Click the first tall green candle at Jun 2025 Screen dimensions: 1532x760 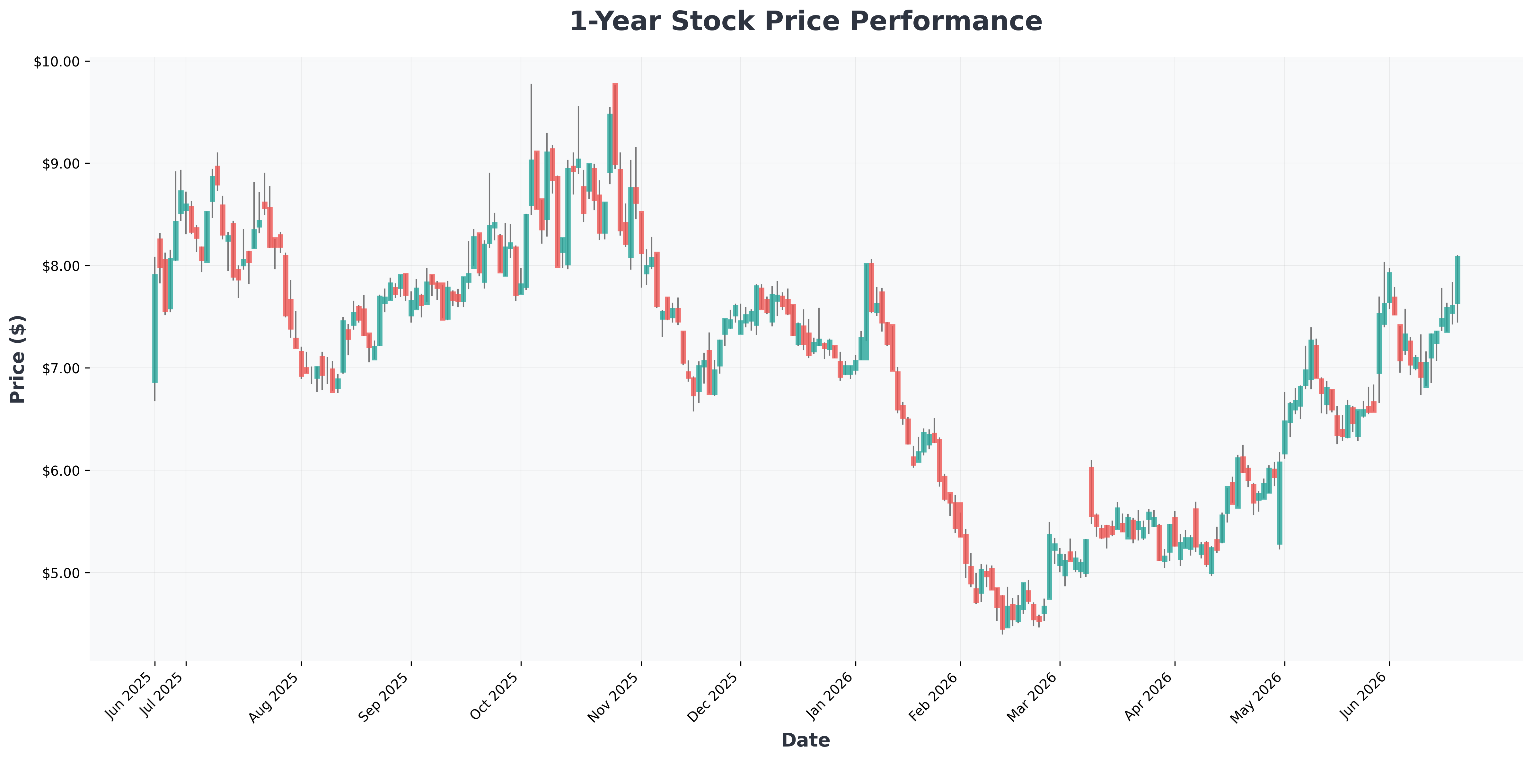154,328
